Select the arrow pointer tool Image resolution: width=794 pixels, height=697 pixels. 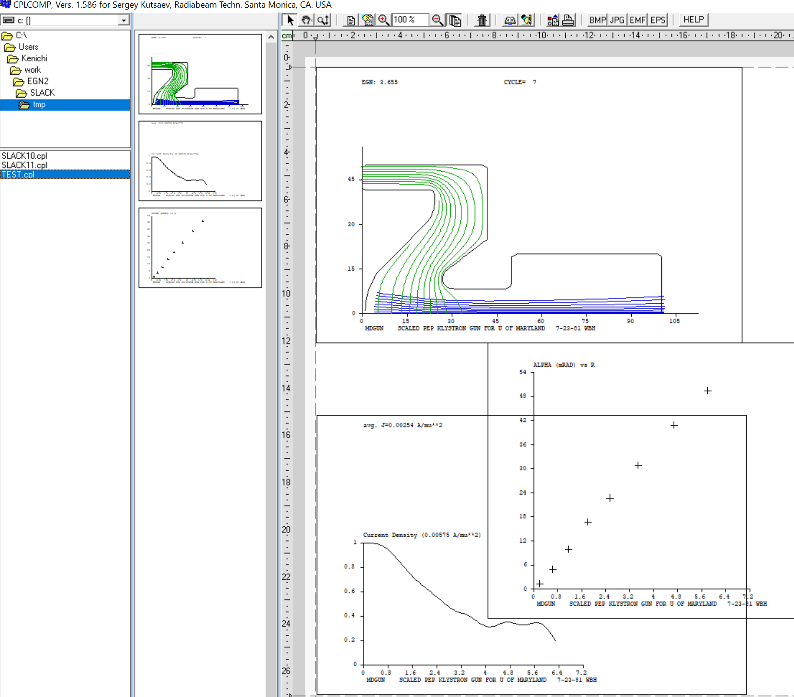pos(290,20)
